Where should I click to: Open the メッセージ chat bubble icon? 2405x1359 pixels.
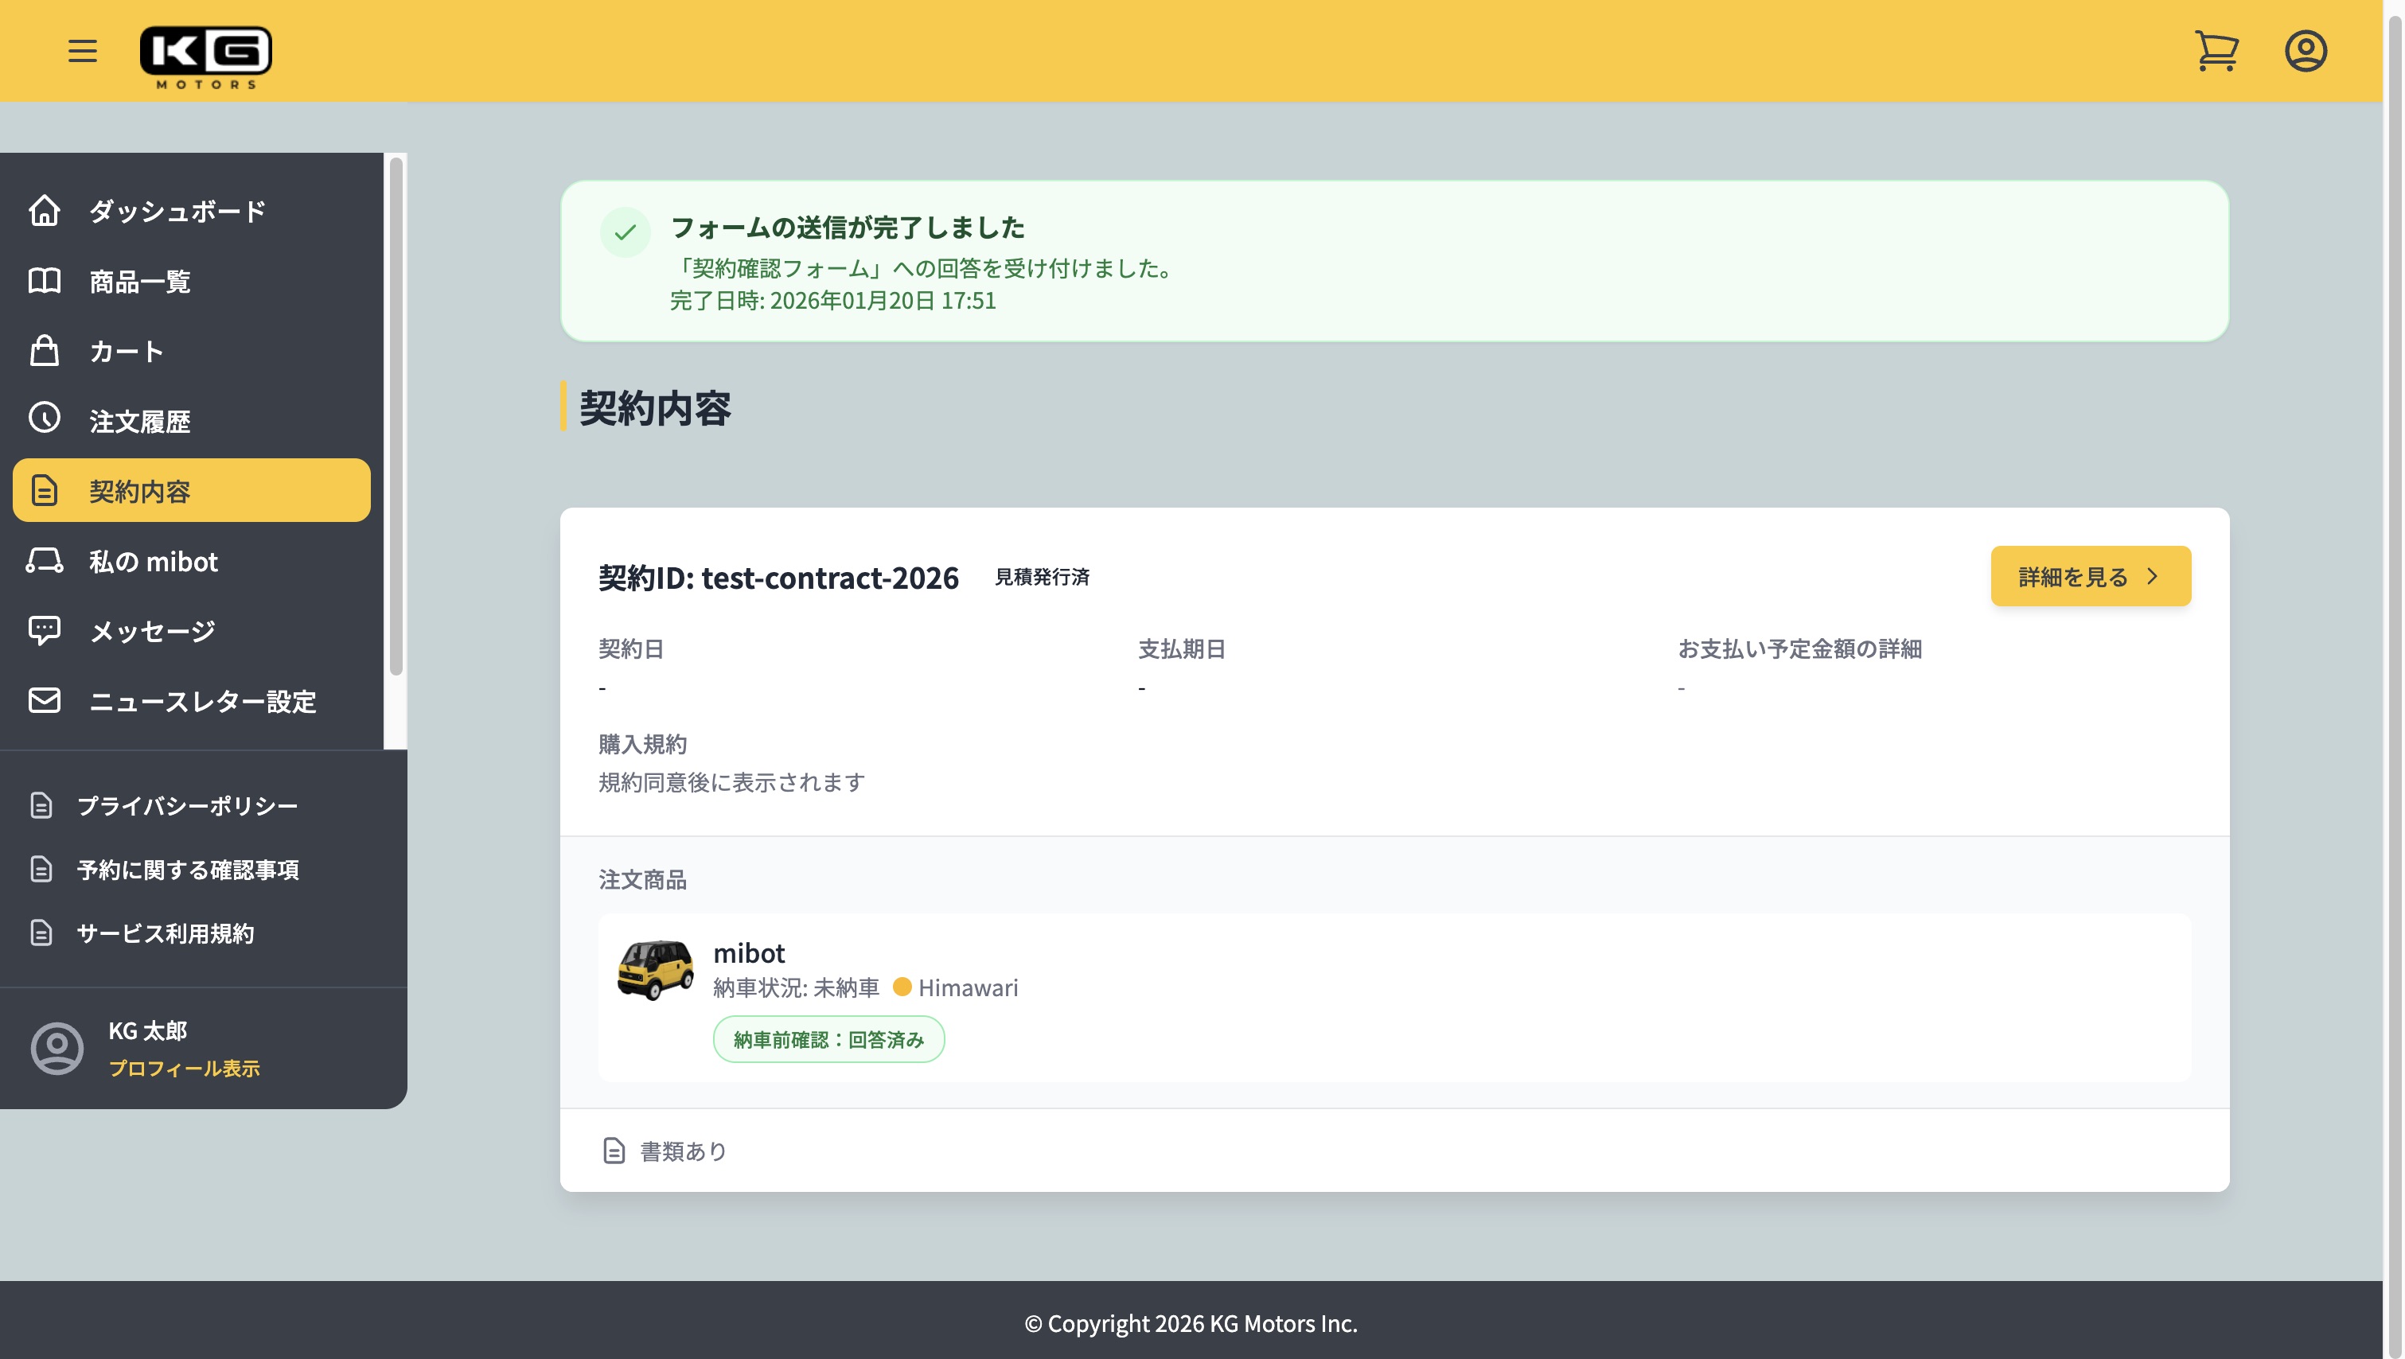tap(44, 631)
